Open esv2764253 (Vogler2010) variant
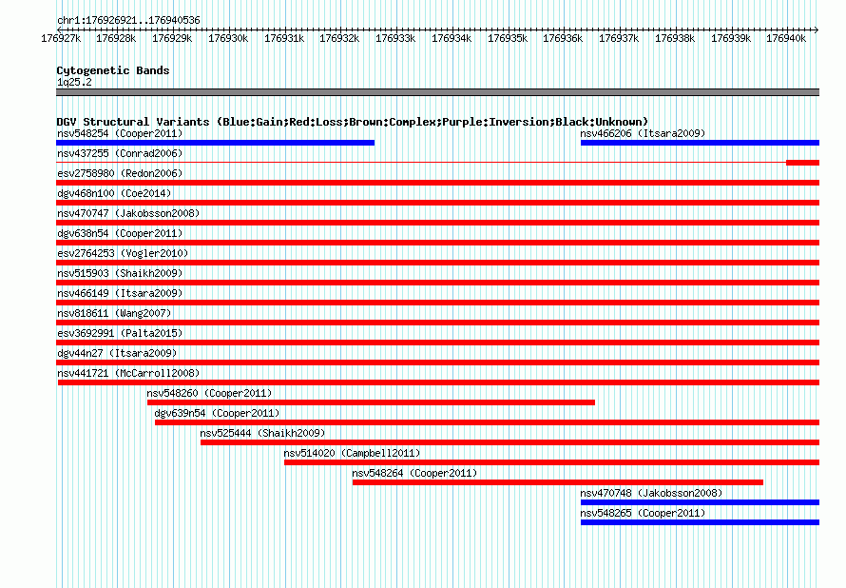 coord(123,253)
